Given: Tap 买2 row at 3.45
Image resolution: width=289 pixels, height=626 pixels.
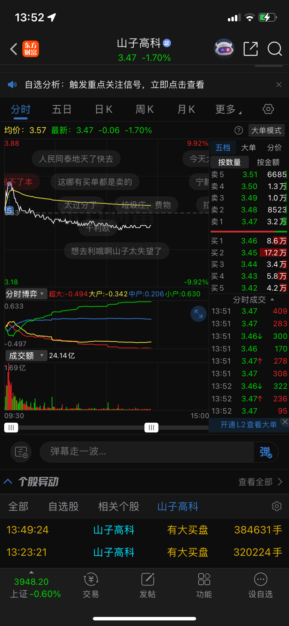Looking at the screenshot, I should (249, 253).
